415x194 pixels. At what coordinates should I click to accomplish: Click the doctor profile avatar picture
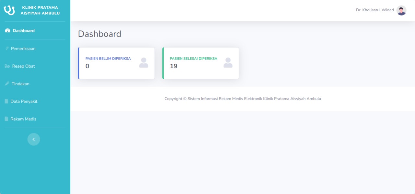pyautogui.click(x=401, y=10)
